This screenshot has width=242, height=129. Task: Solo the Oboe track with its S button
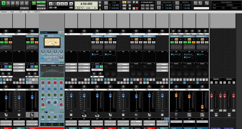(x=4, y=83)
